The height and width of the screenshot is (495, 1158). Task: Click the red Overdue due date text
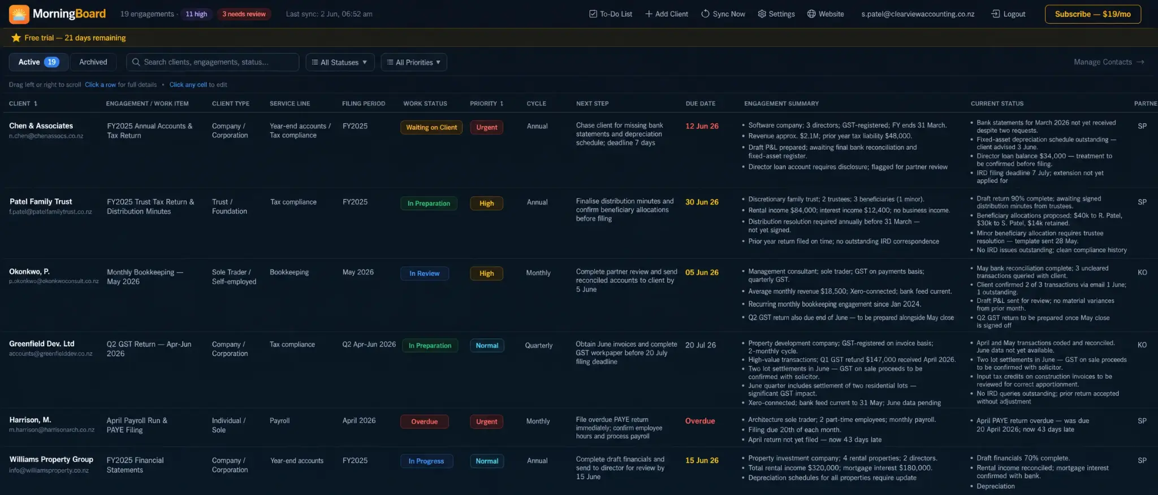700,421
